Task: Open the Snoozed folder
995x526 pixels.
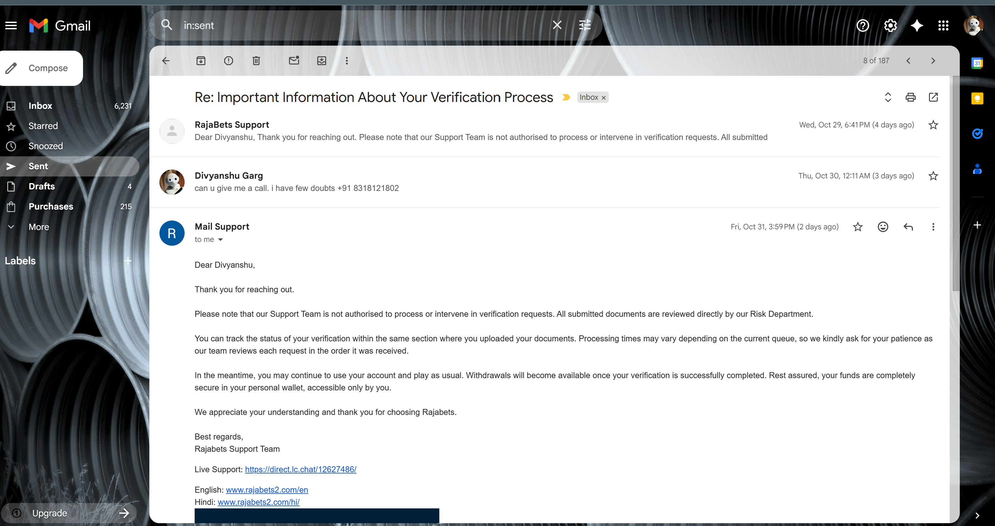Action: [x=69, y=146]
